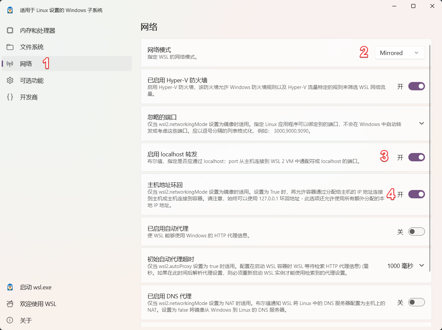
Task: Click the gear icon beside 可选功能
Action: coord(10,80)
